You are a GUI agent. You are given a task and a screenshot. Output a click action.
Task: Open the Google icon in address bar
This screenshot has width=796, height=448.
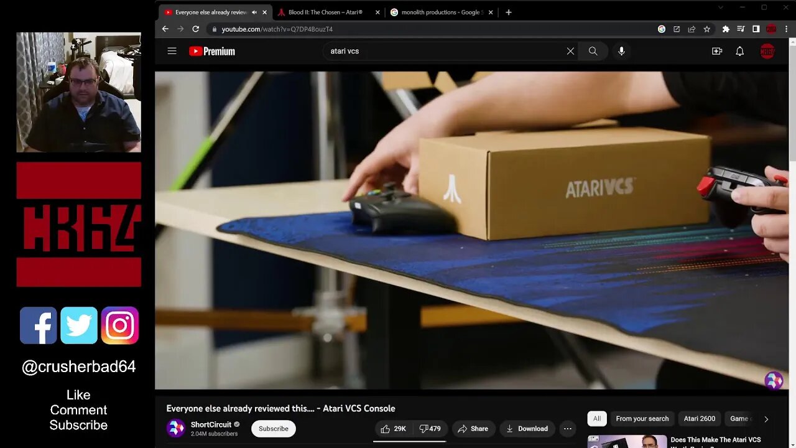(x=662, y=29)
